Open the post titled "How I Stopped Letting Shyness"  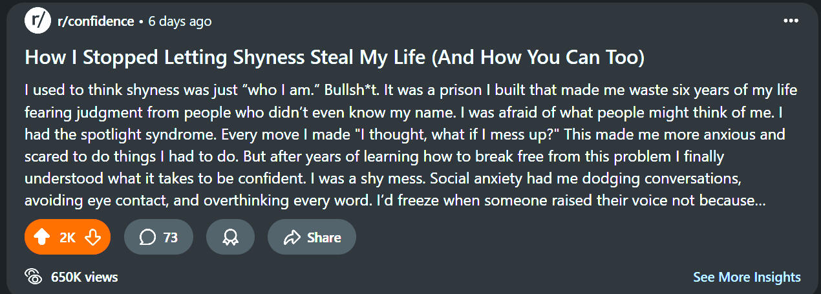pyautogui.click(x=334, y=57)
